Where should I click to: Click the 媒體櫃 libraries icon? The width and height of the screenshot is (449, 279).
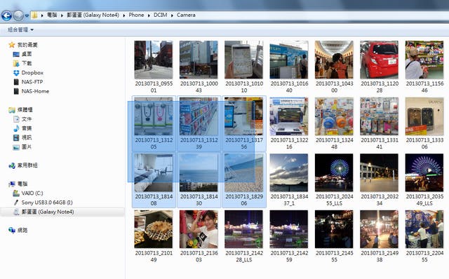12,110
